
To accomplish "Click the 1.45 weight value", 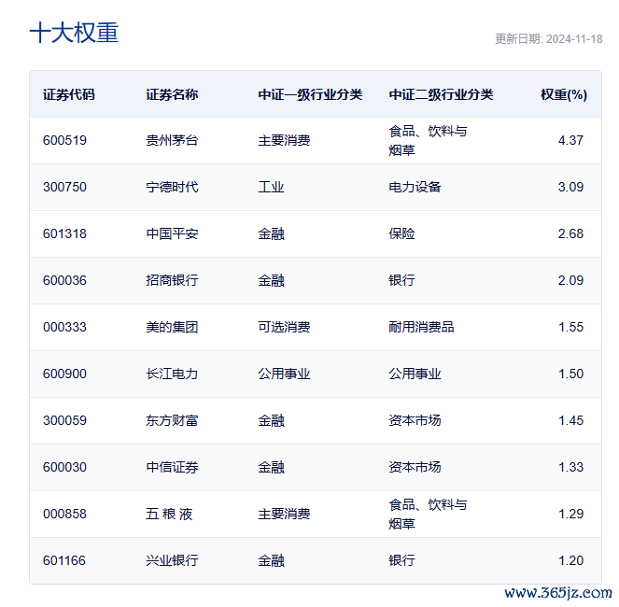I will (x=570, y=420).
